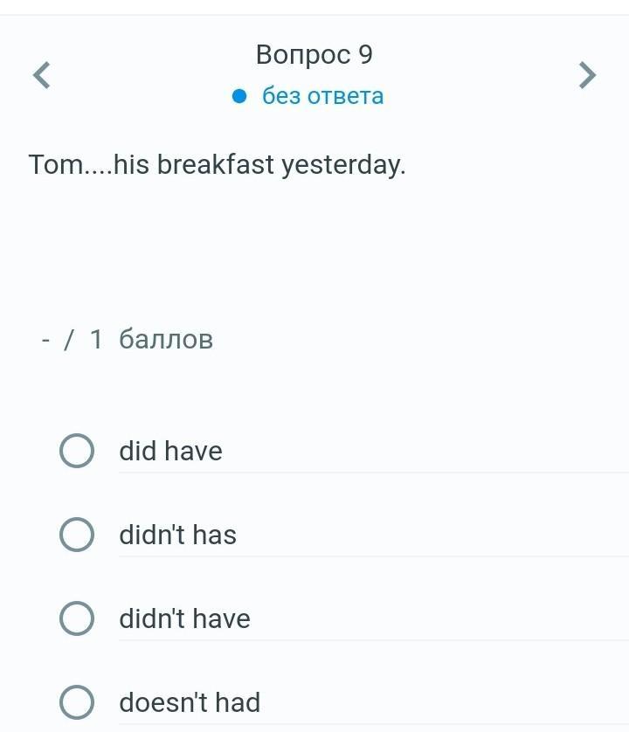Click the dash in the score field

pos(45,339)
